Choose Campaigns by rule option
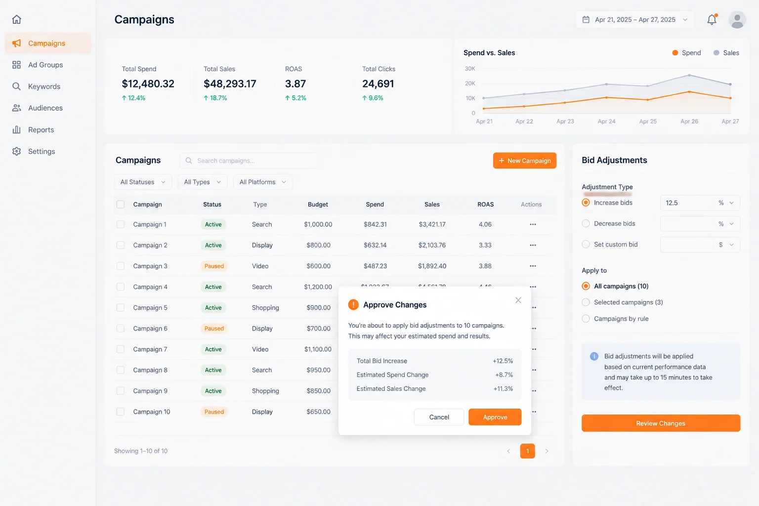The width and height of the screenshot is (759, 506). tap(586, 319)
